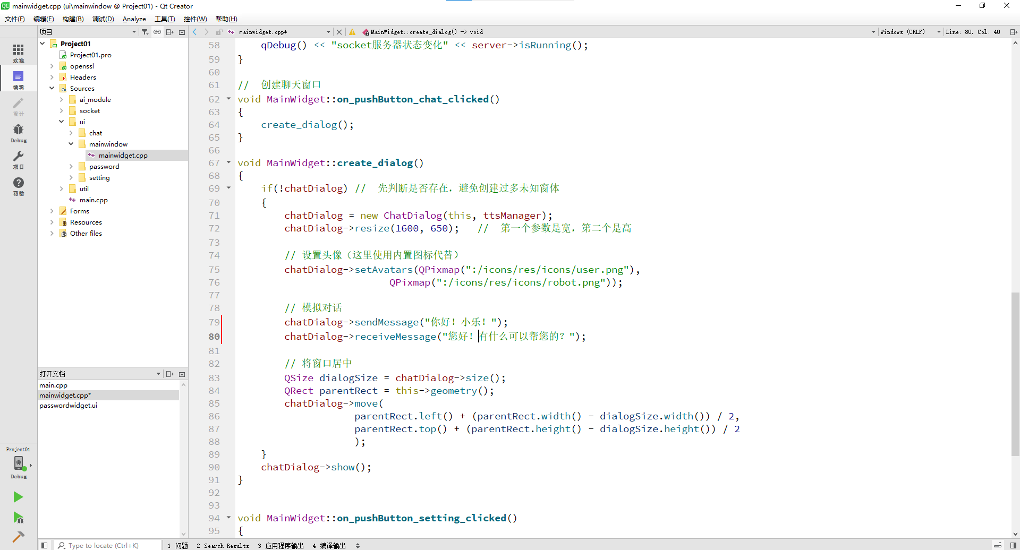The height and width of the screenshot is (550, 1020).
Task: Switch to Debug mode in sidebar
Action: pos(18,133)
